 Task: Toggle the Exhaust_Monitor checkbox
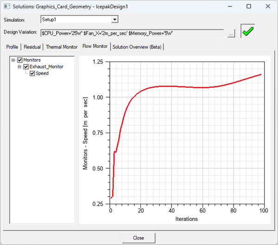pyautogui.click(x=26, y=67)
